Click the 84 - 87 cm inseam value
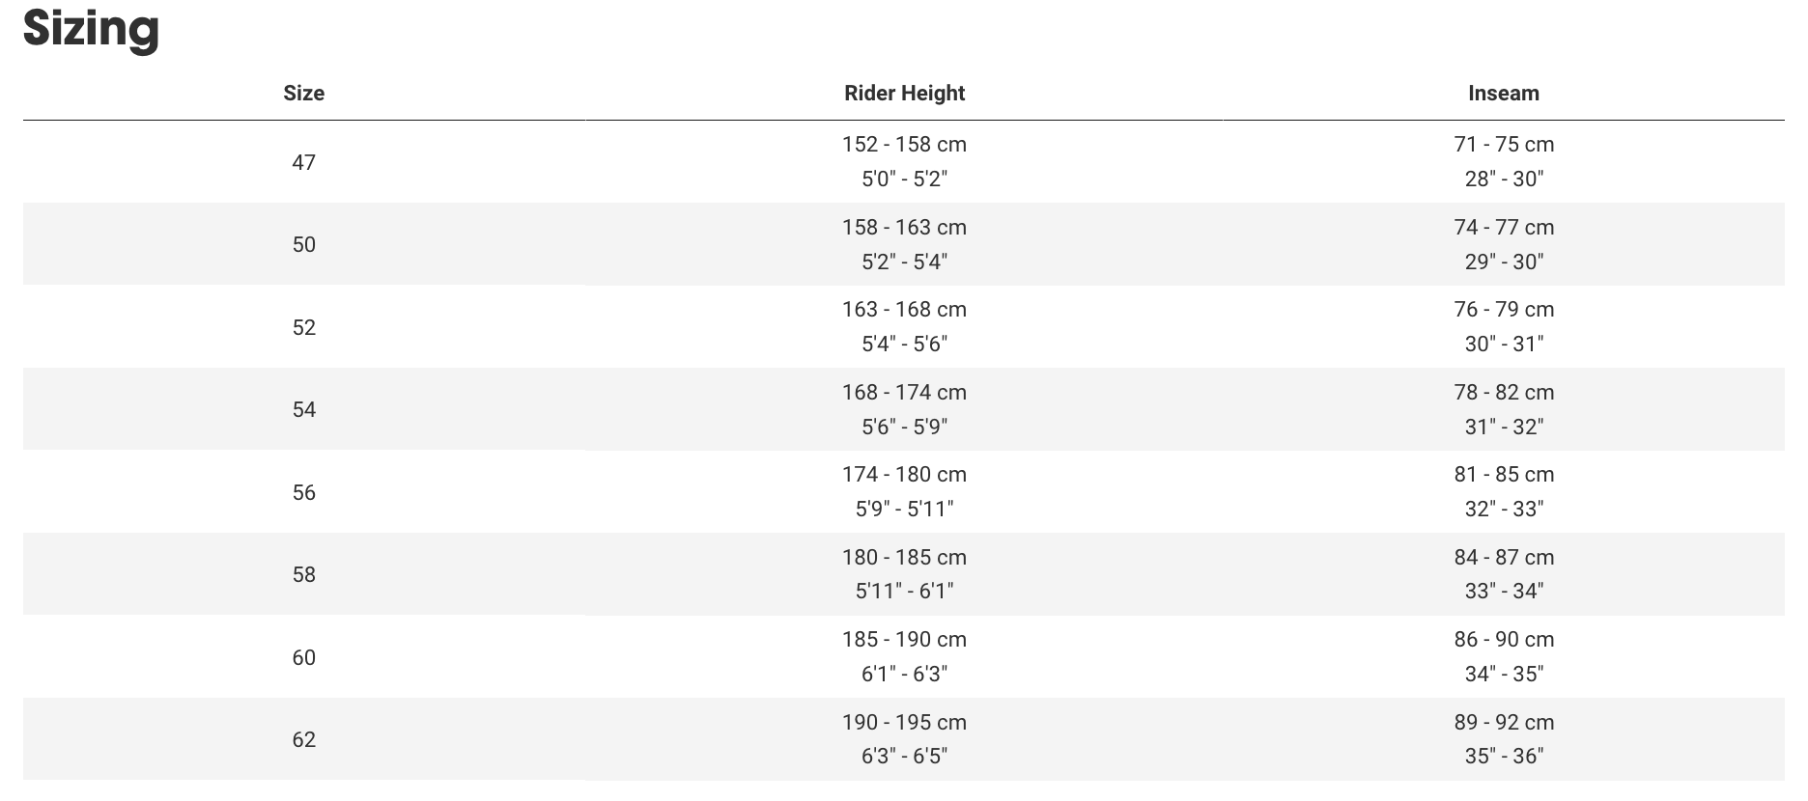1808x801 pixels. click(x=1504, y=558)
